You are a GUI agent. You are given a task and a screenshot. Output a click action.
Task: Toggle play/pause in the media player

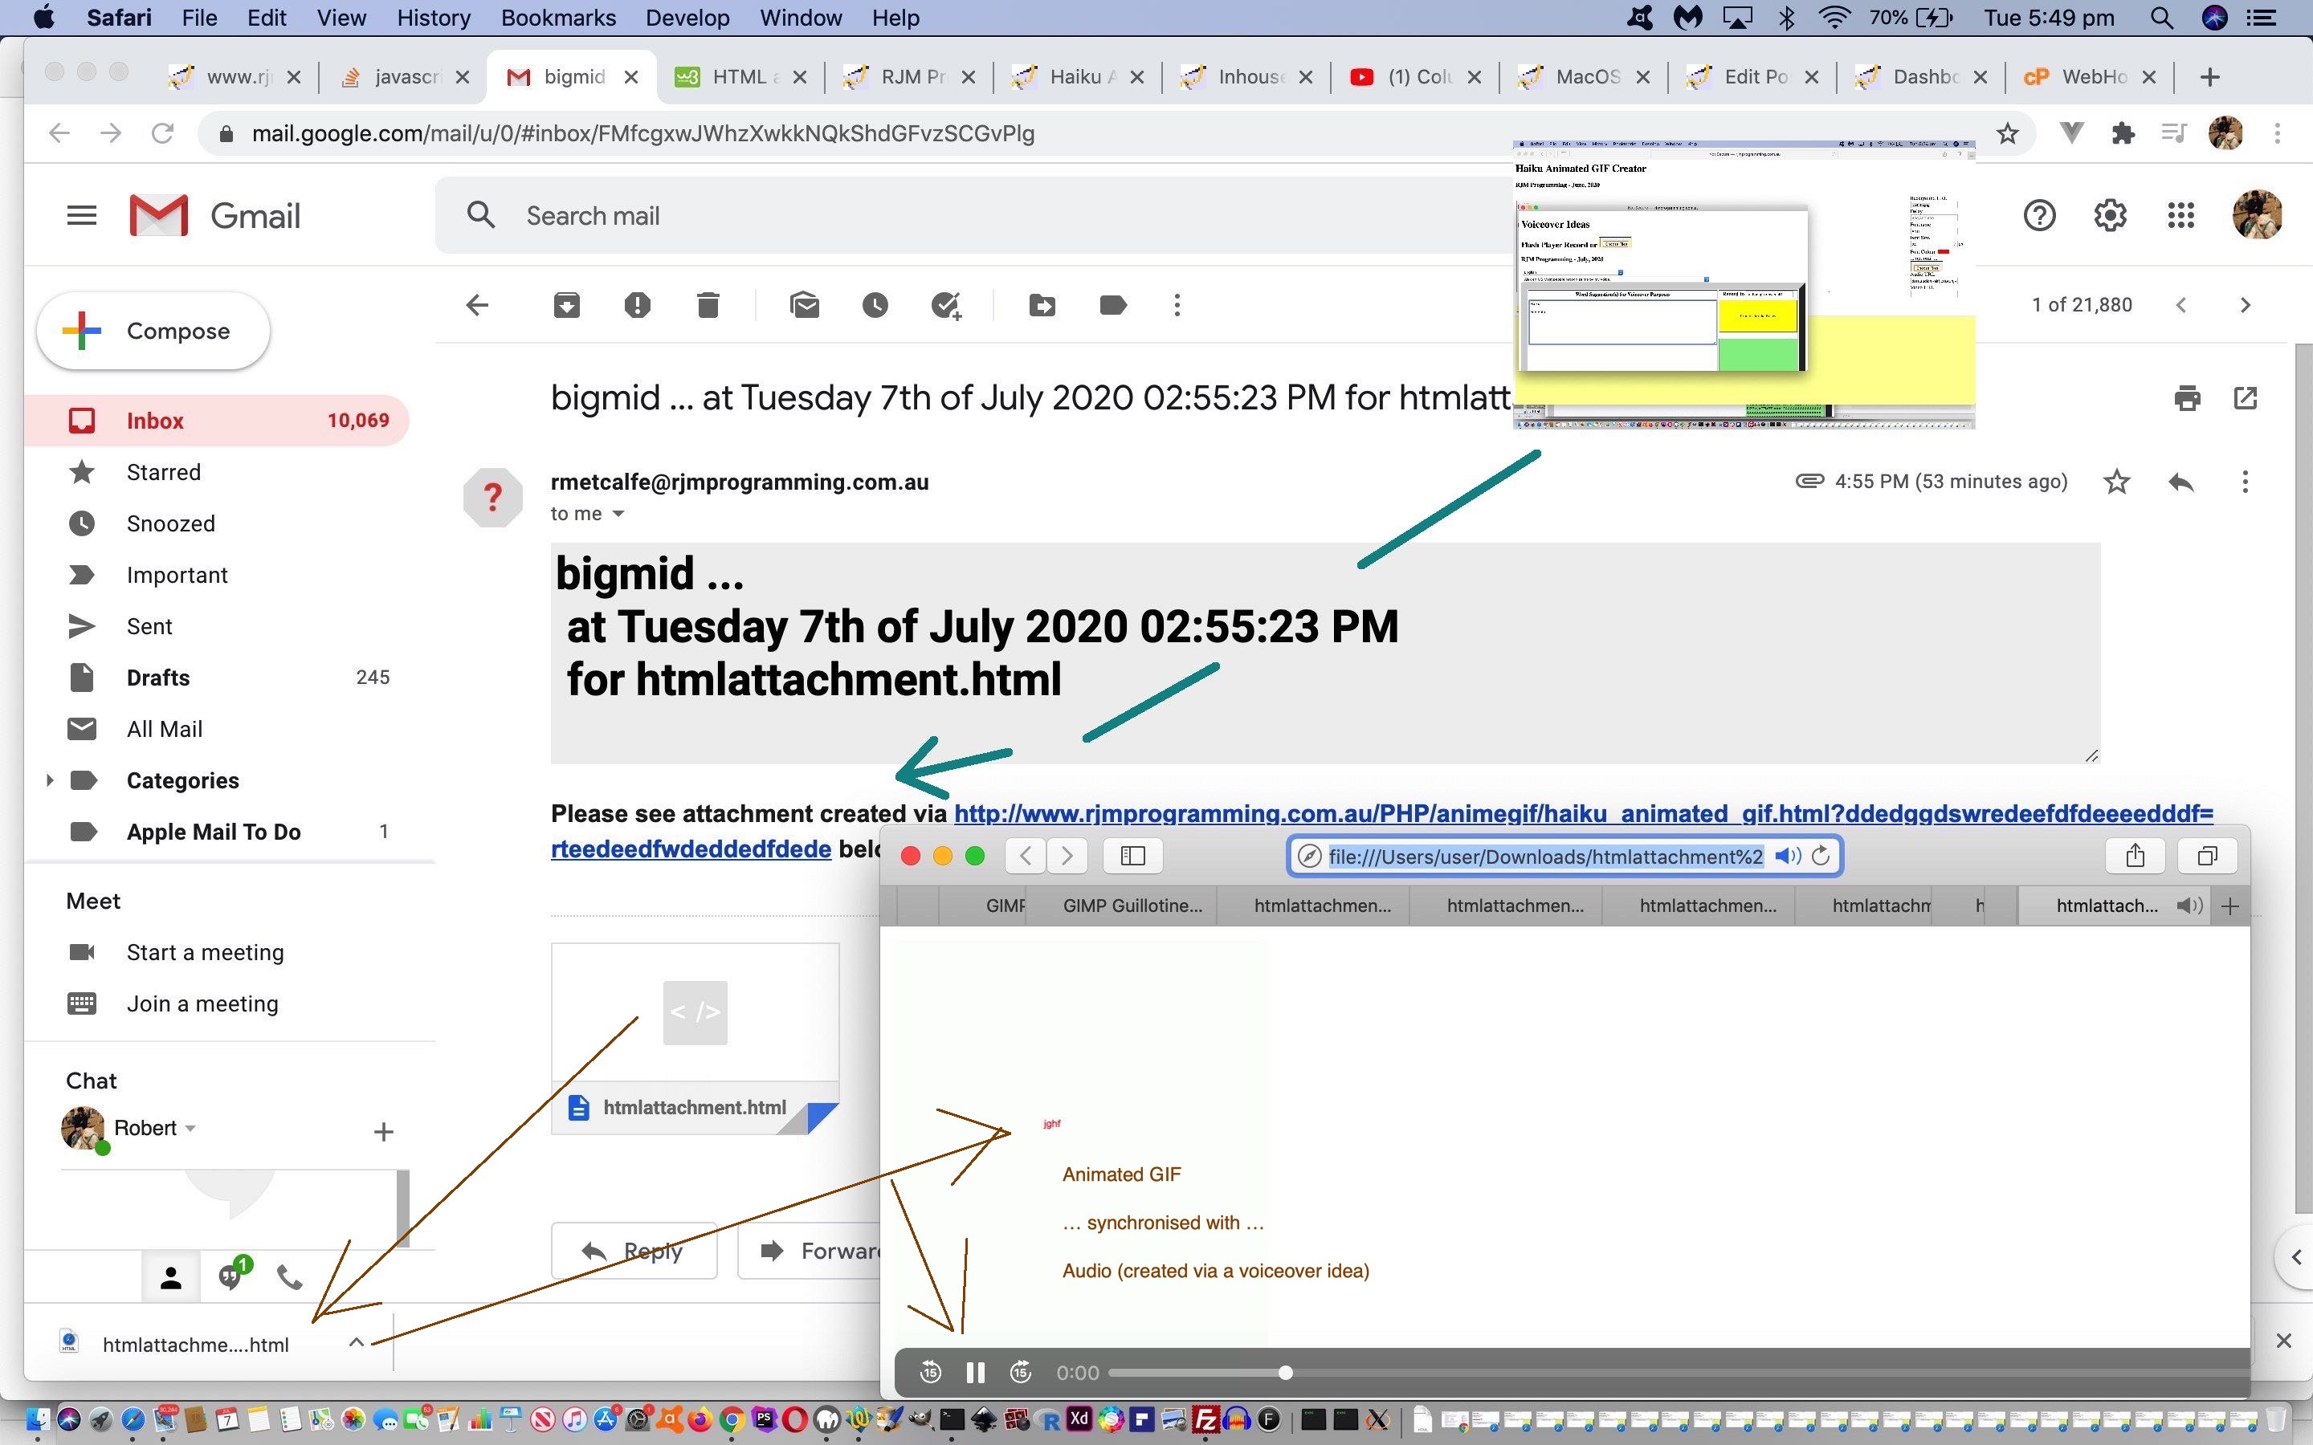click(x=974, y=1372)
